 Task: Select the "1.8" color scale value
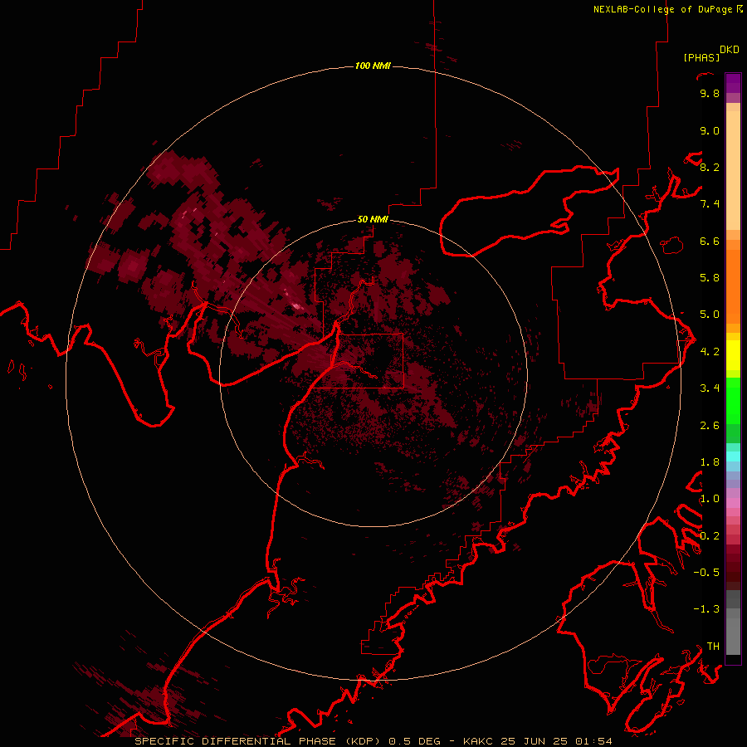[x=710, y=462]
